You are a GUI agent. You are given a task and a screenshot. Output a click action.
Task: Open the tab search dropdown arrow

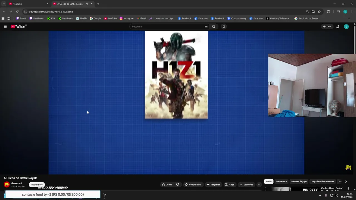click(4, 4)
